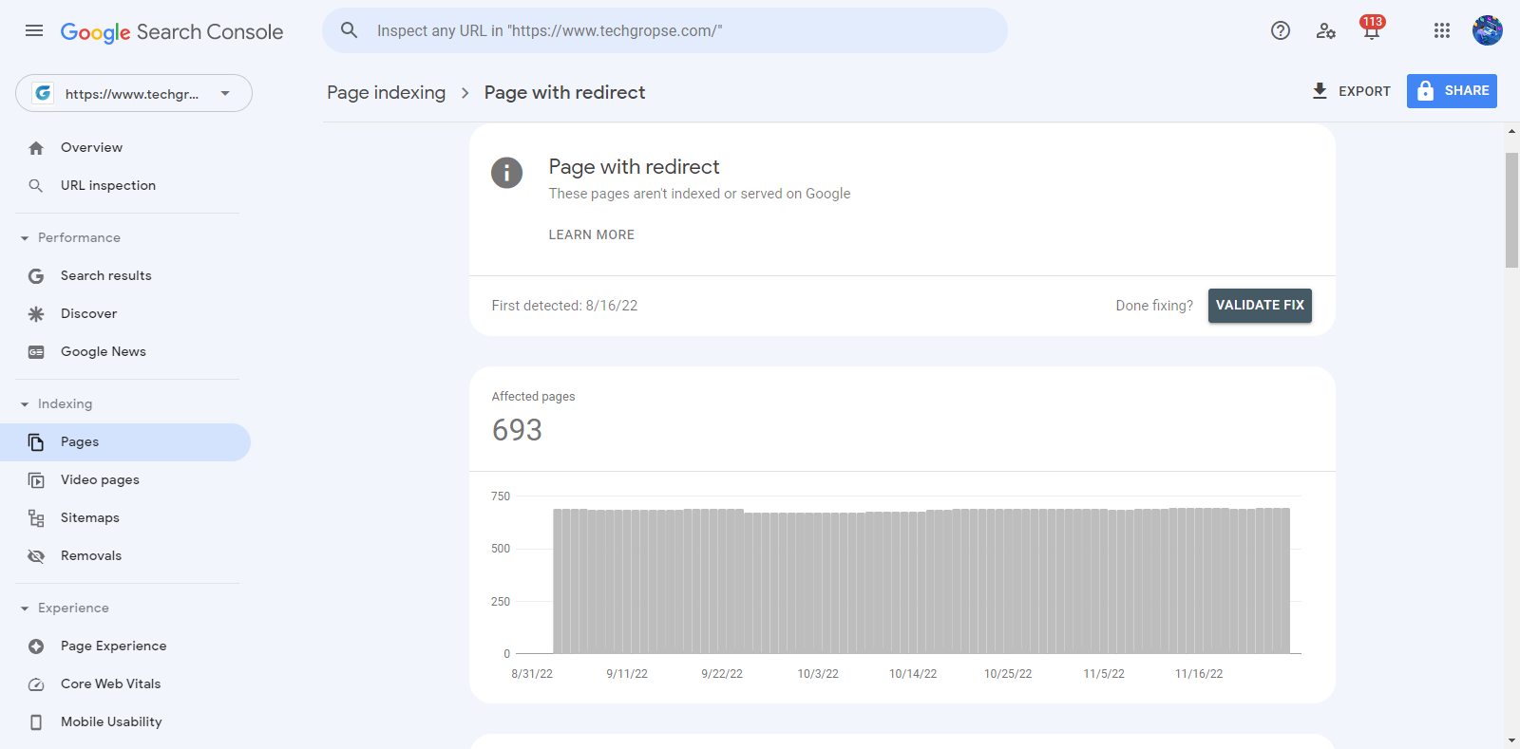
Task: Open users and permissions settings icon
Action: pyautogui.click(x=1326, y=30)
